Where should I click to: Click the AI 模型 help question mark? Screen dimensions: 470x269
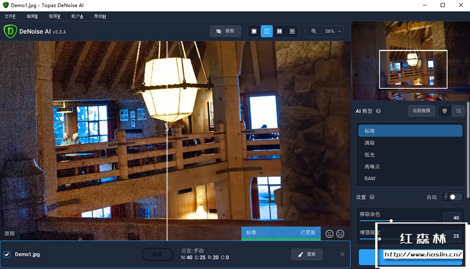pyautogui.click(x=378, y=111)
